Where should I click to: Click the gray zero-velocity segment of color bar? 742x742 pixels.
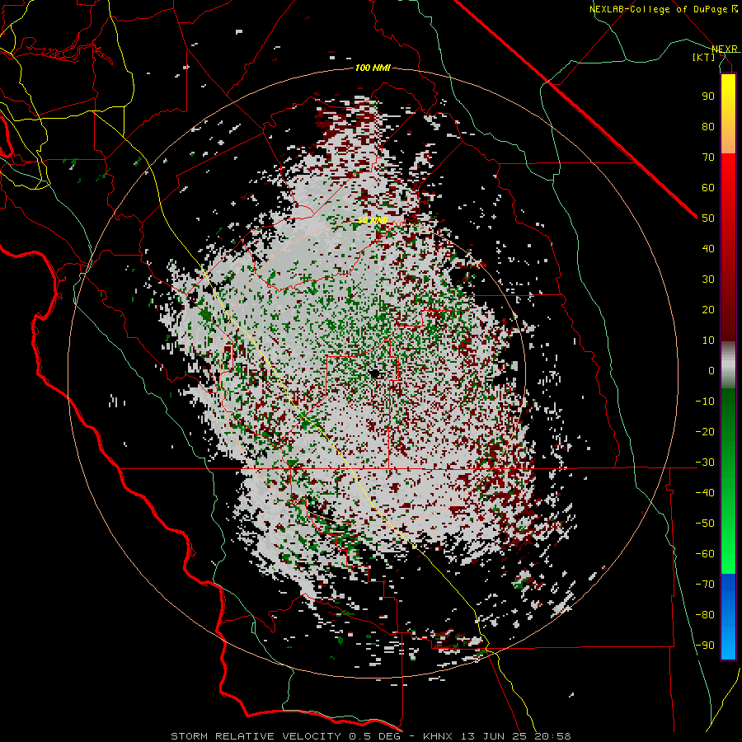[728, 365]
